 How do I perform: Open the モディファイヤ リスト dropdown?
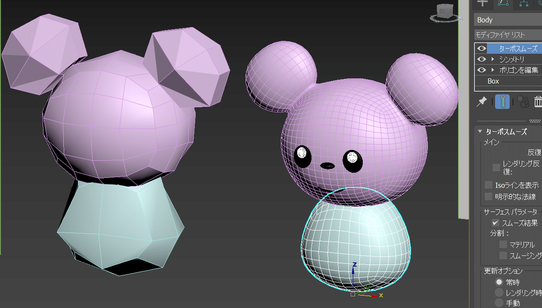508,35
